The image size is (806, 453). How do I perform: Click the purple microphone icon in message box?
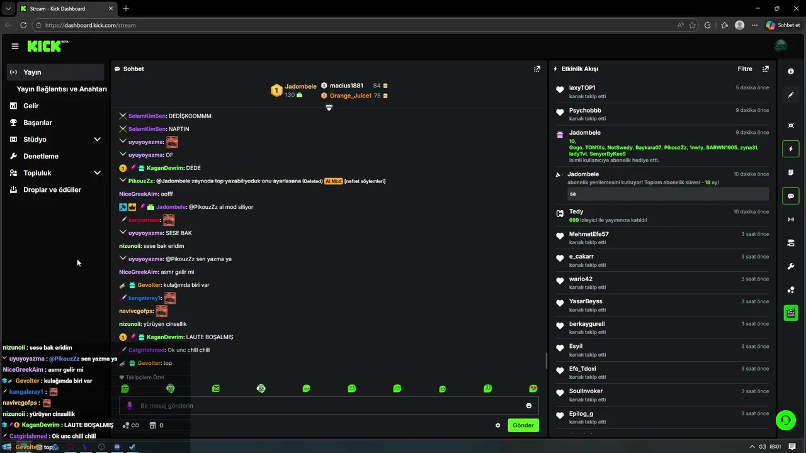[130, 406]
